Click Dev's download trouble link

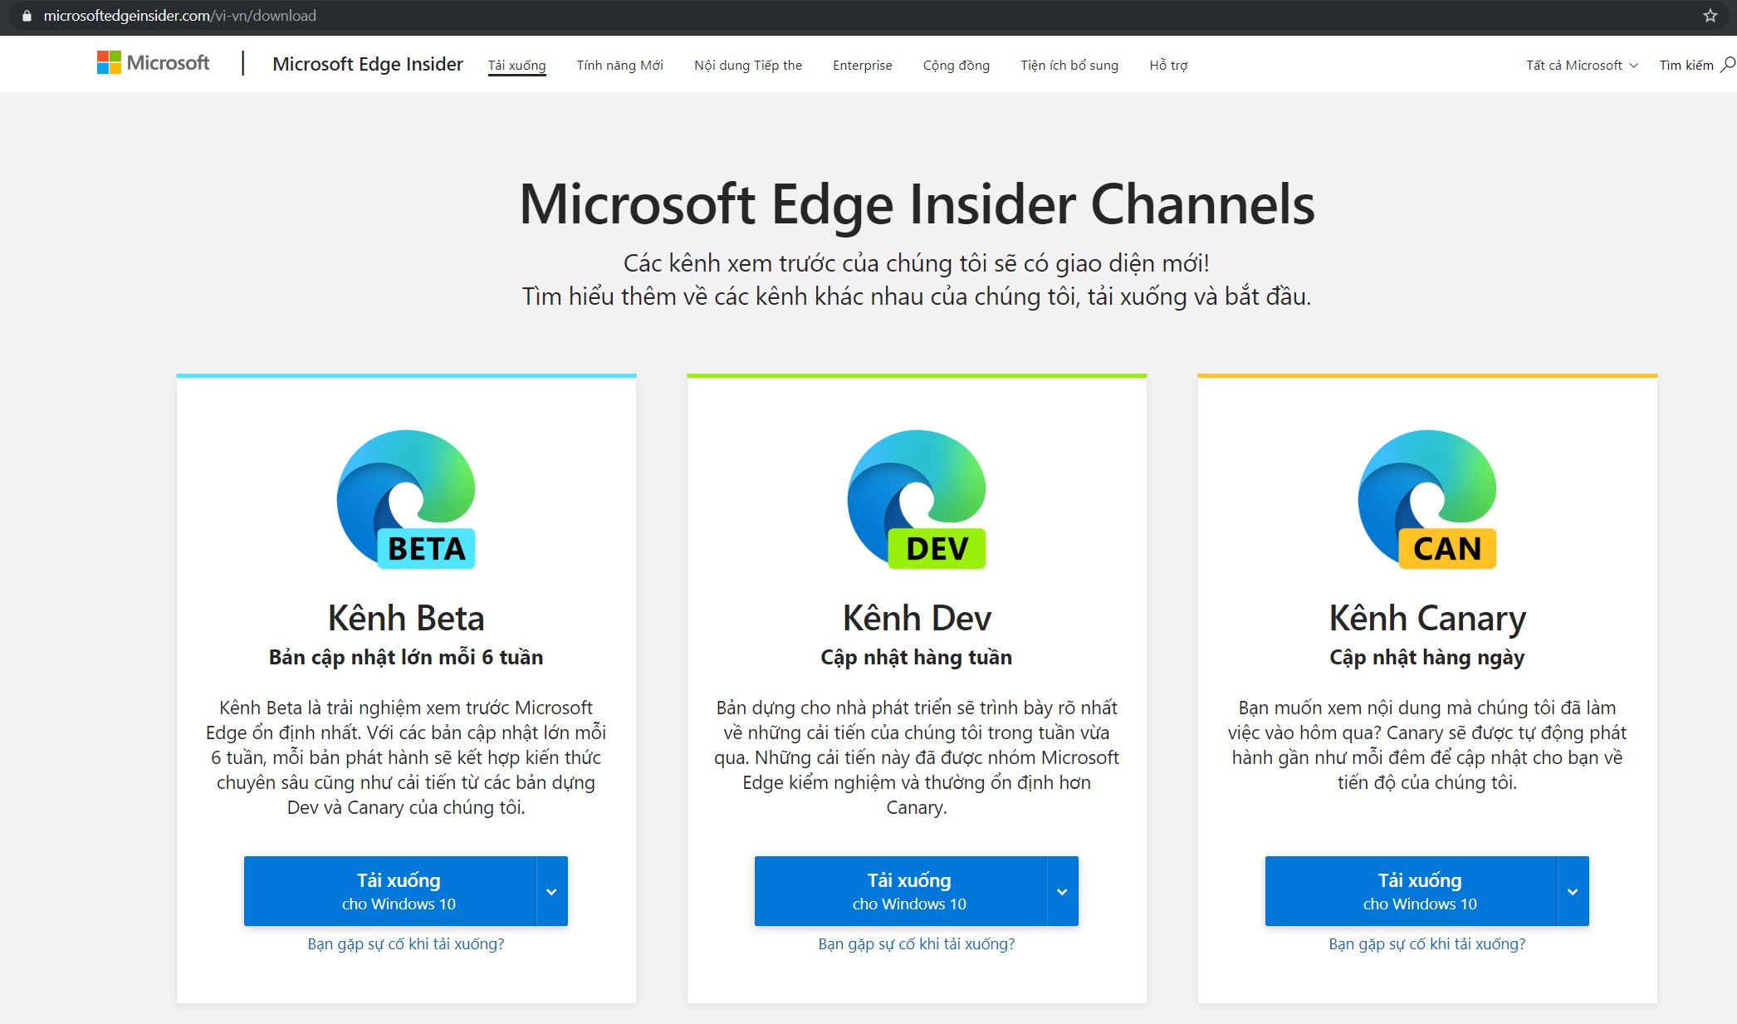917,944
